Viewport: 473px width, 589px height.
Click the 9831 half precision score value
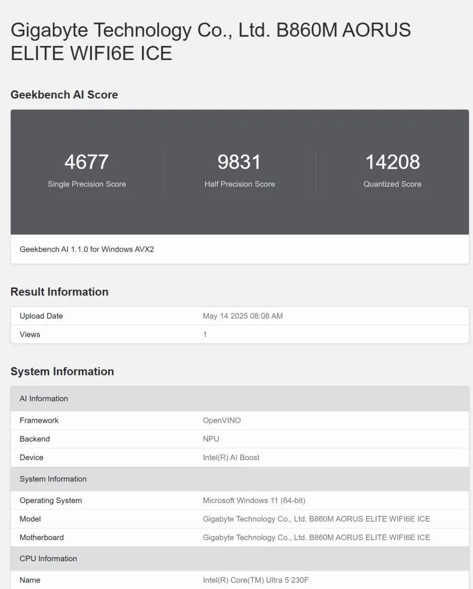coord(240,162)
